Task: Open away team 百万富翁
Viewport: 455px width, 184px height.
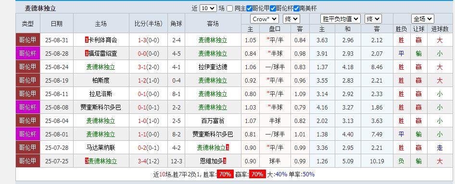Action: pyautogui.click(x=213, y=121)
